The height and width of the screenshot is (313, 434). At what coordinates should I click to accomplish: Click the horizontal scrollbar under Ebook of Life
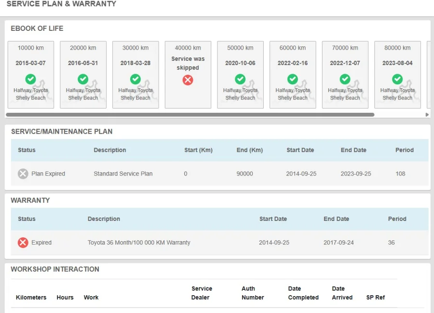coord(190,115)
